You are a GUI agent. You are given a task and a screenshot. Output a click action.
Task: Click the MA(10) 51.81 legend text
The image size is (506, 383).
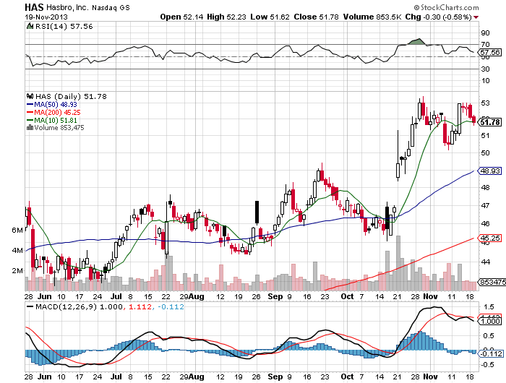[x=56, y=121]
